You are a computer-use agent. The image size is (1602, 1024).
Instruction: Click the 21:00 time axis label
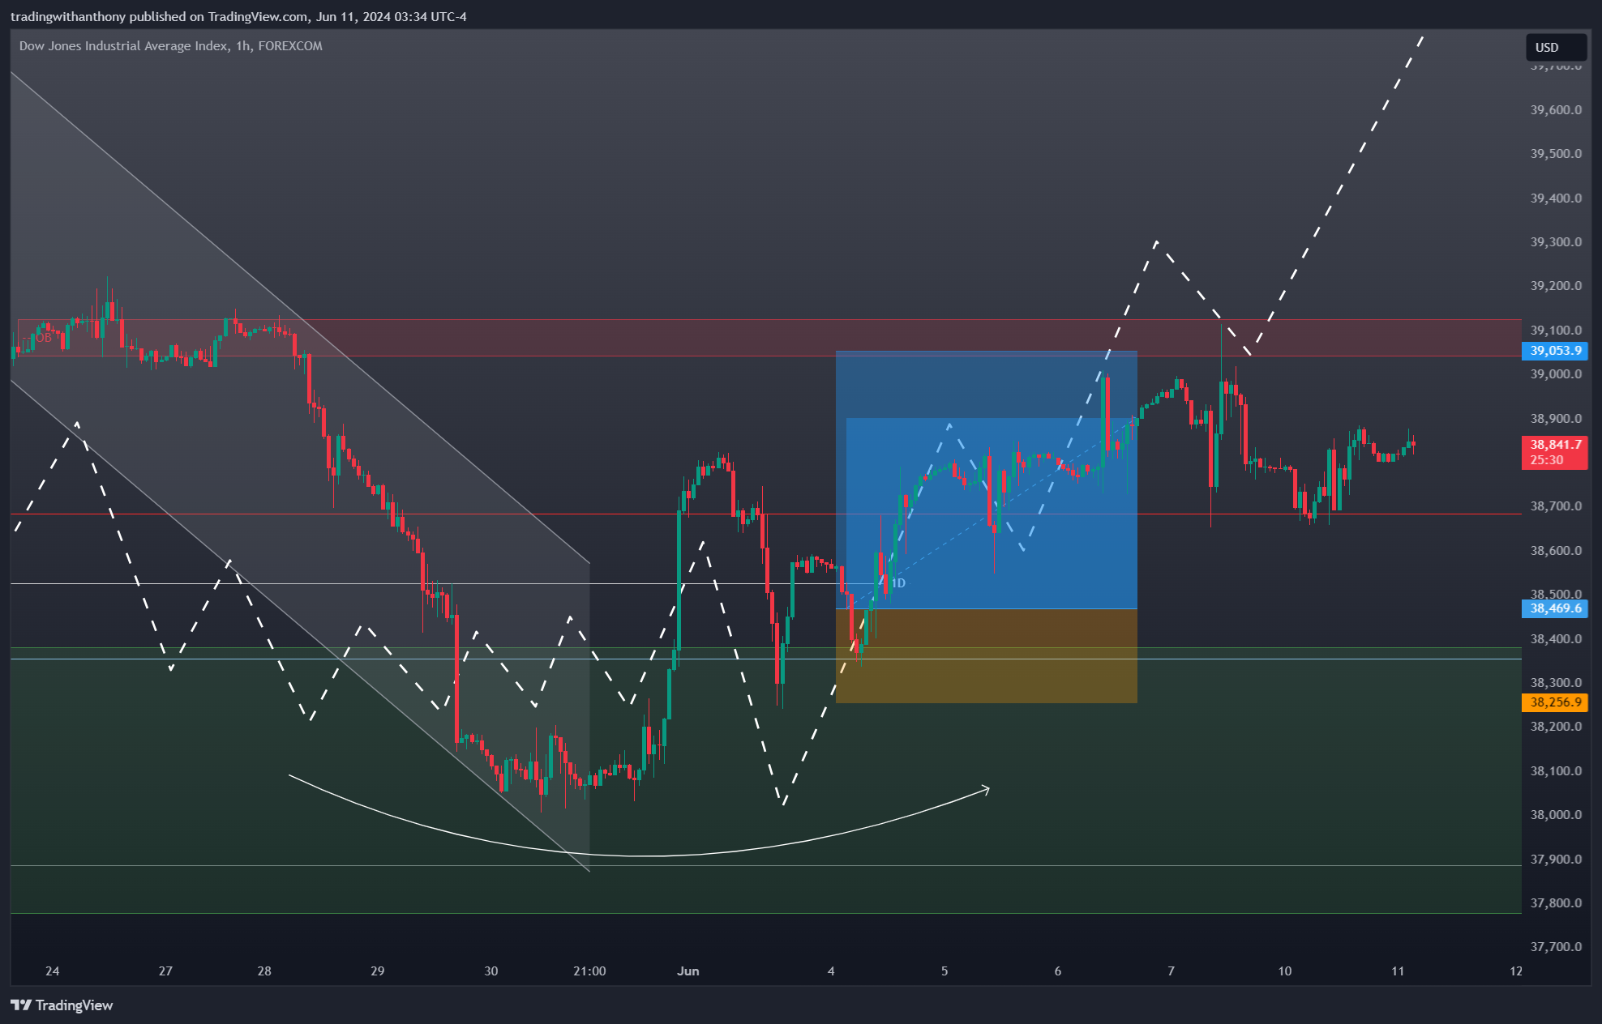pos(589,971)
